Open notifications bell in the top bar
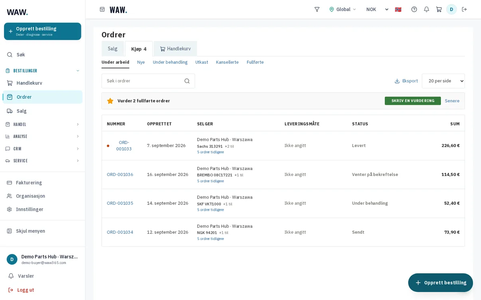This screenshot has width=481, height=300. tap(426, 9)
